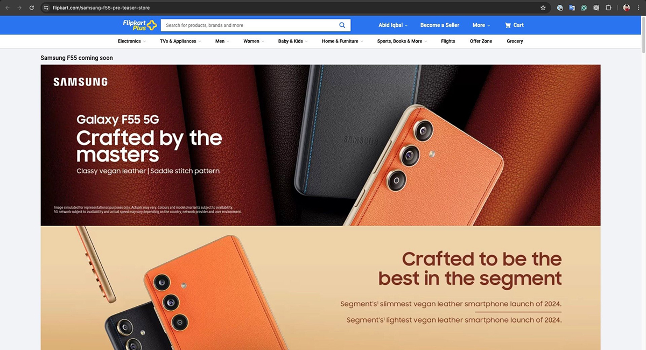
Task: Select the Home & Furniture menu
Action: pyautogui.click(x=342, y=41)
